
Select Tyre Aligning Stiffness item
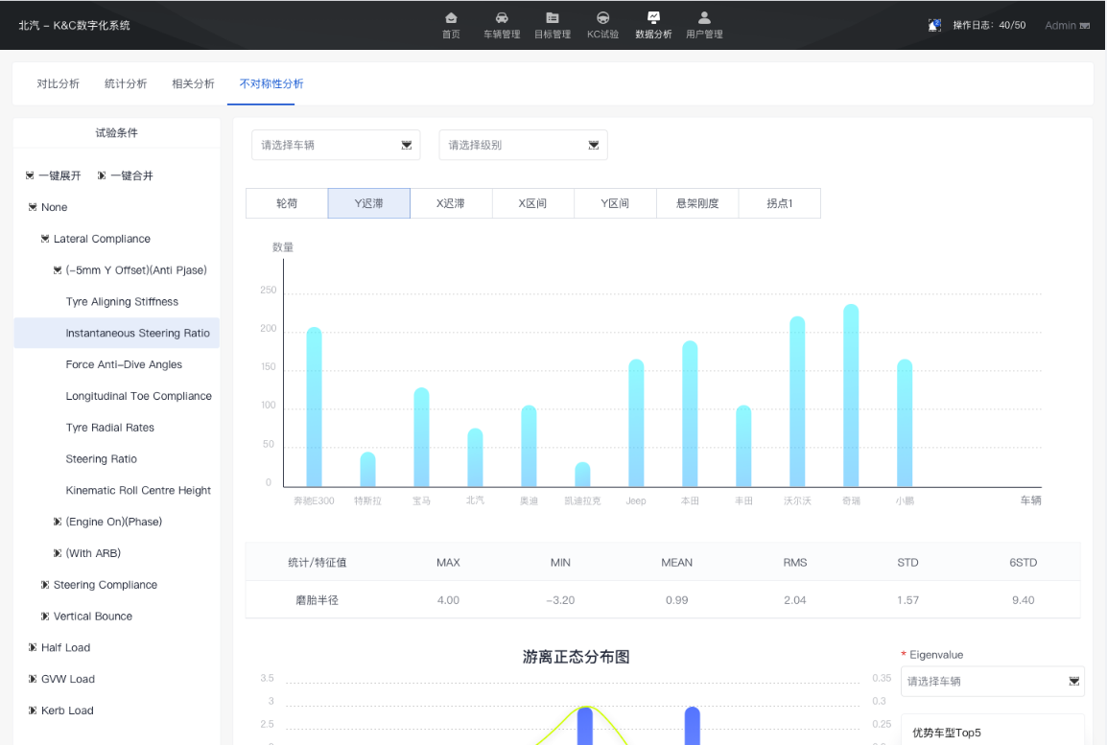coord(122,301)
